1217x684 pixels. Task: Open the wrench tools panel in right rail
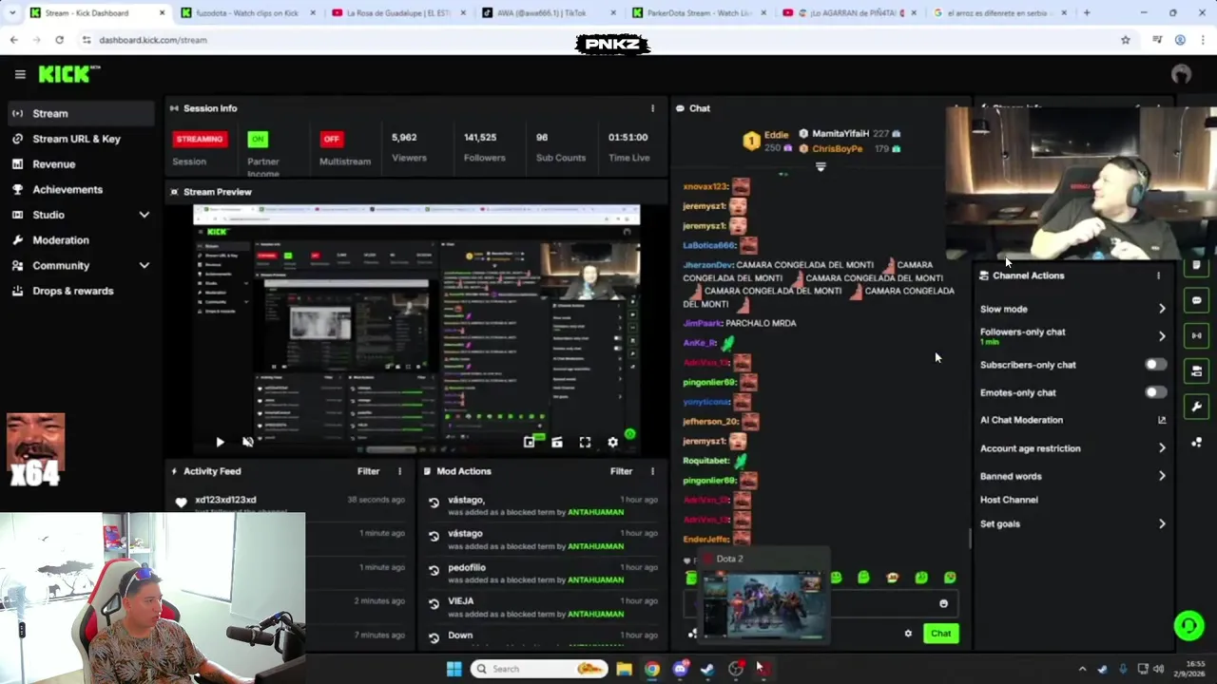pyautogui.click(x=1196, y=407)
